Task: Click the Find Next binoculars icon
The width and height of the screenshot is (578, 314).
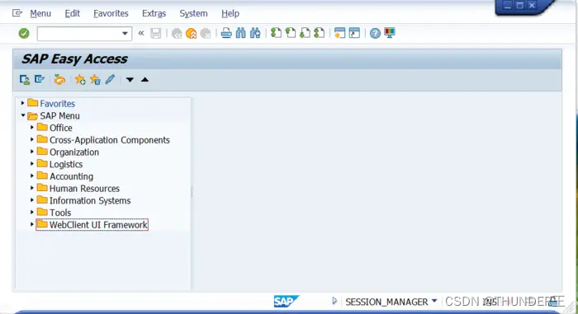Action: point(255,33)
